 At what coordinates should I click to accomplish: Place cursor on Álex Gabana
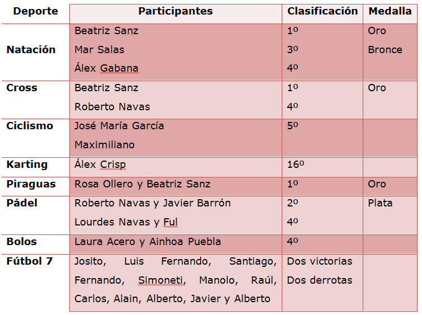pyautogui.click(x=106, y=69)
